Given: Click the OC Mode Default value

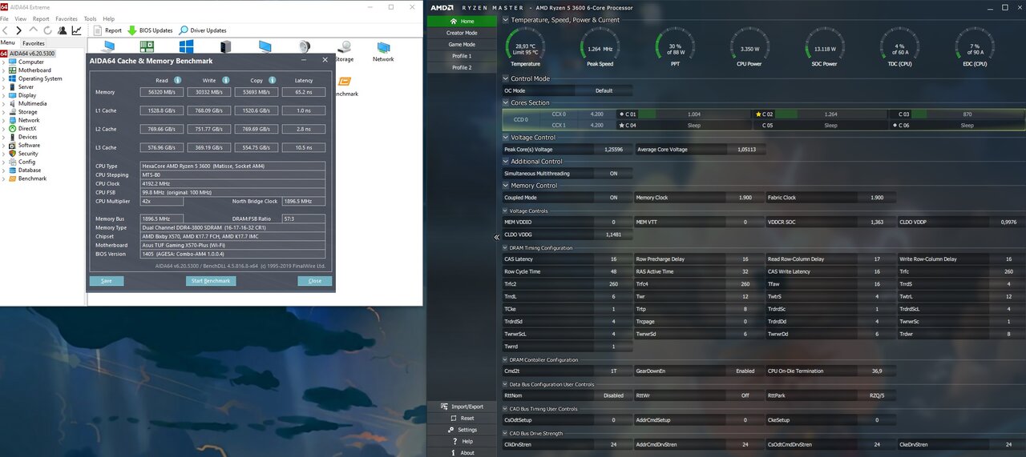Looking at the screenshot, I should click(604, 90).
